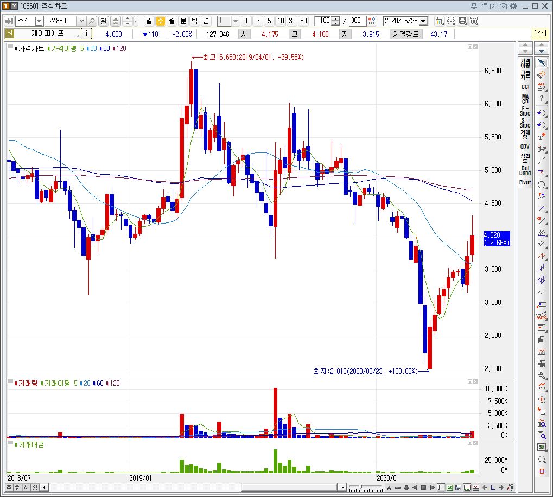Viewport: 553px width, 497px height.
Task: Toggle the bell alert button in top toolbar
Action: (116, 21)
